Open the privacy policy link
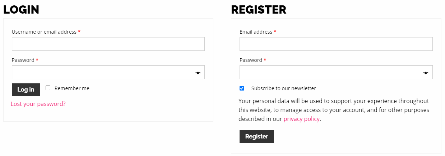Viewport: 445px width, 156px height. pyautogui.click(x=301, y=119)
